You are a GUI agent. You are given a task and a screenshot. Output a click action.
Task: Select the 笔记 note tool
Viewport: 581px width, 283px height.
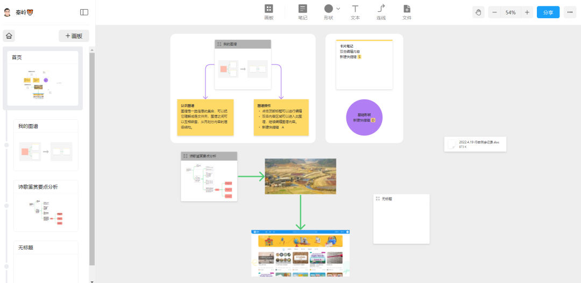tap(303, 12)
